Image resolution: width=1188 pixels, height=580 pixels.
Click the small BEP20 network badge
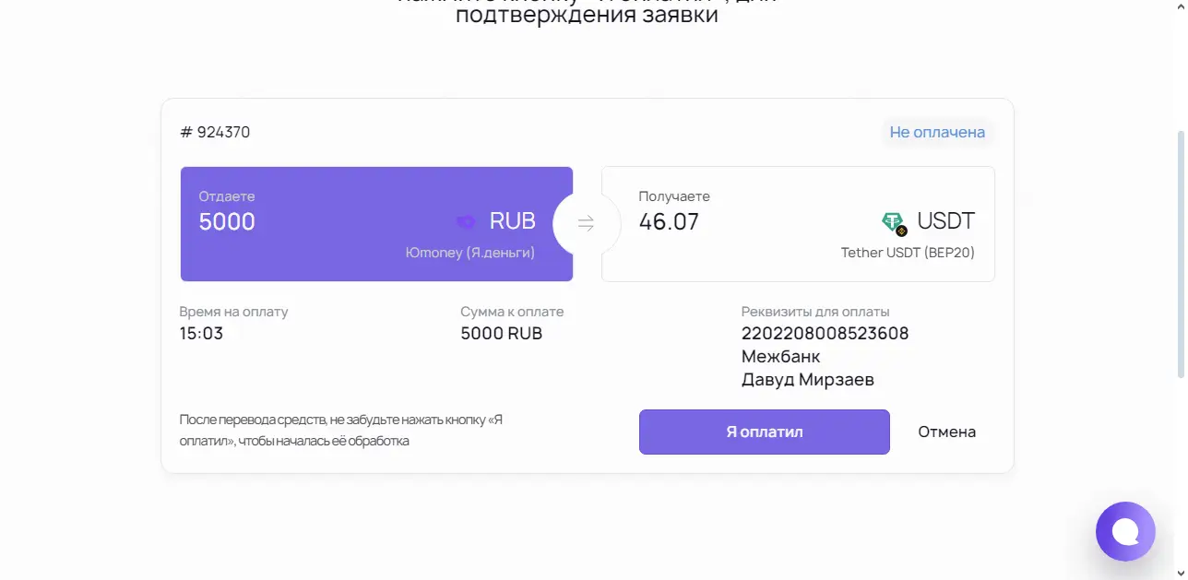tap(902, 231)
